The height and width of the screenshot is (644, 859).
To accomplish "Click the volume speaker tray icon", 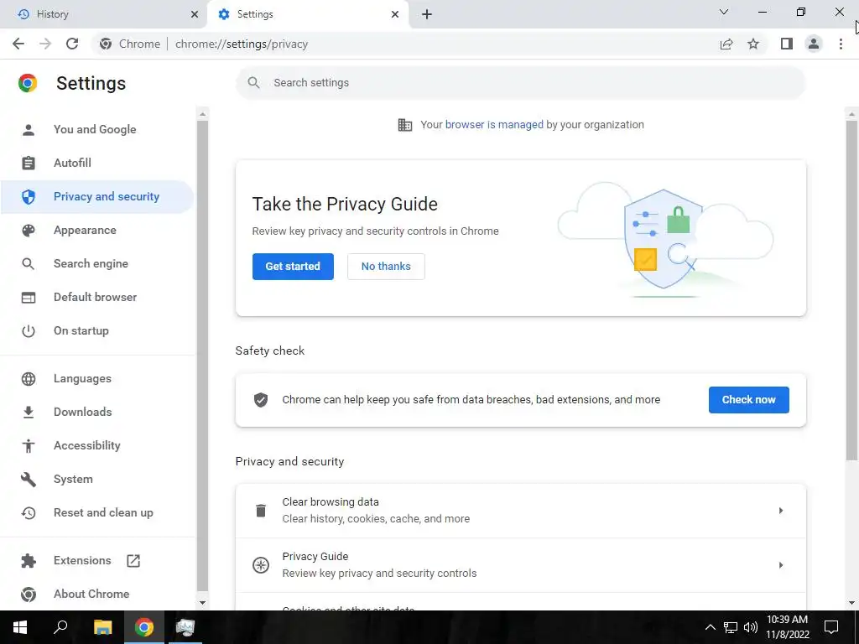I will click(x=751, y=627).
